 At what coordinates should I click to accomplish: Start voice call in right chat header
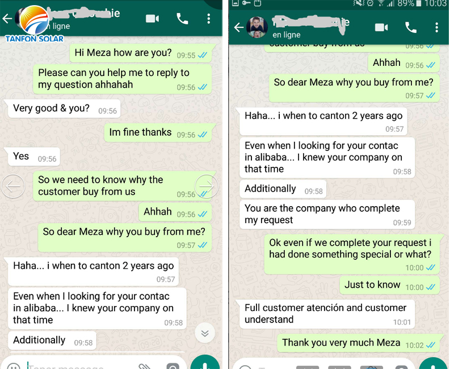(x=410, y=27)
